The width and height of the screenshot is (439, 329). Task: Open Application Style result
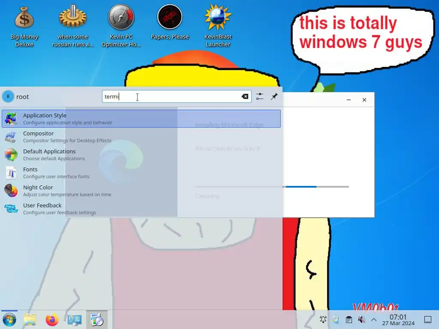[141, 119]
